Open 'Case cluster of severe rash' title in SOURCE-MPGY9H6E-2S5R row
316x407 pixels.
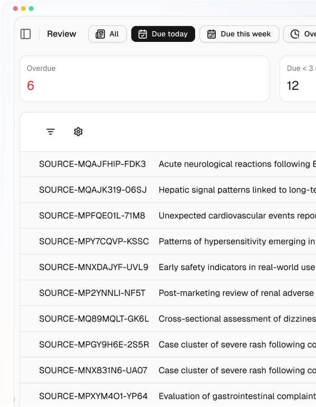237,345
